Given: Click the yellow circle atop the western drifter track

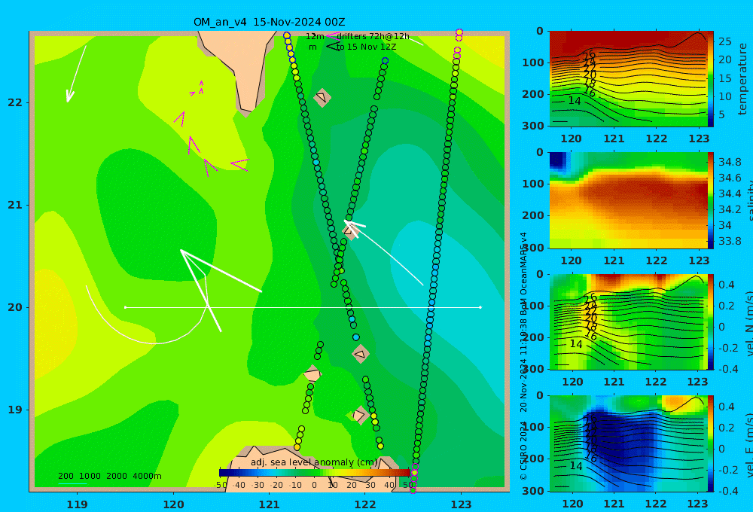Looking at the screenshot, I should coord(287,35).
